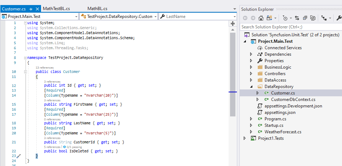Open Properties wrench icon in Solution Explorer
The width and height of the screenshot is (342, 166).
click(x=339, y=18)
